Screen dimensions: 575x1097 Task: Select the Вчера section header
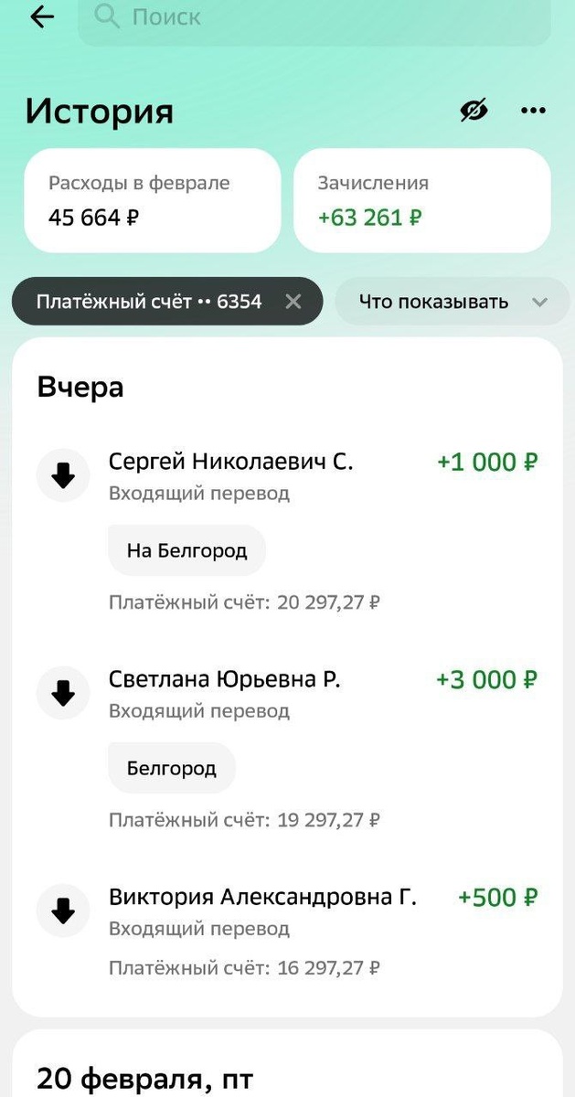pos(80,386)
